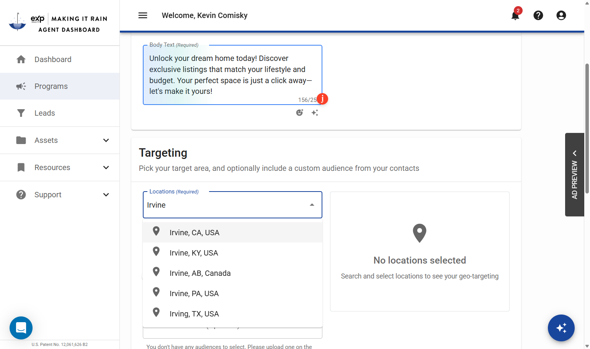The image size is (590, 349).
Task: Generate body text with AI sparkle icon
Action: tap(315, 113)
